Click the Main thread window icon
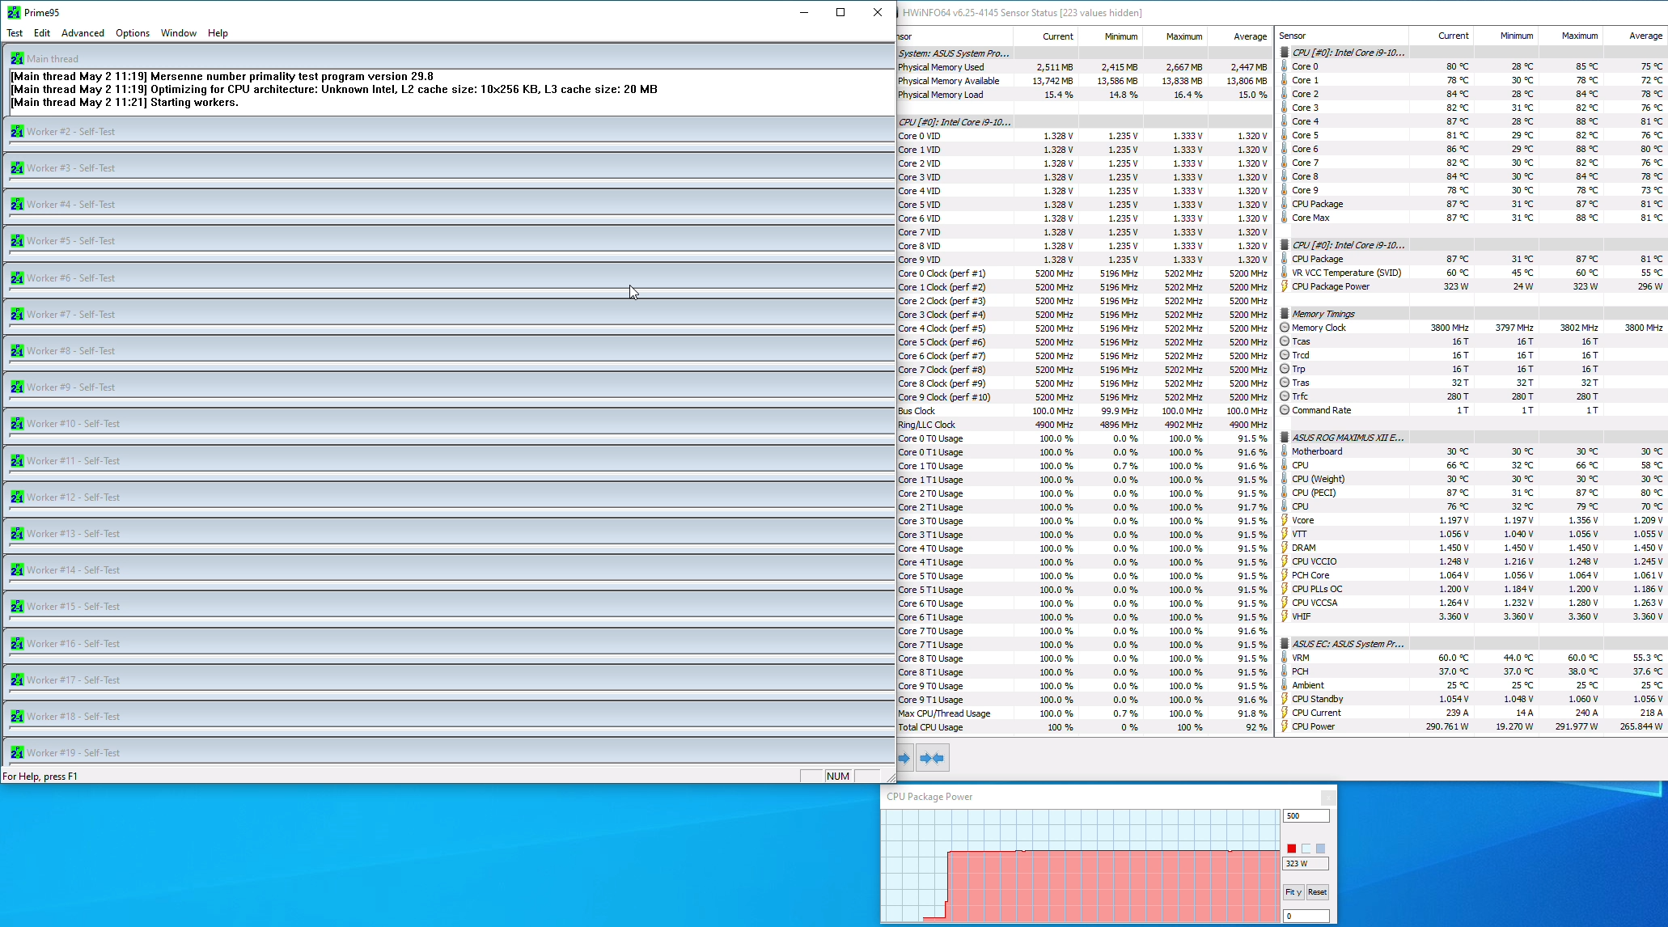 click(17, 58)
